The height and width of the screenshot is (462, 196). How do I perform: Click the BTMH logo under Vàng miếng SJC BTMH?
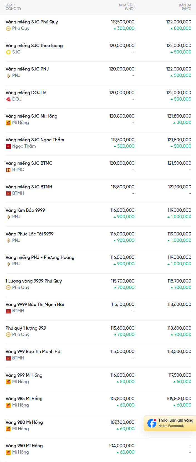point(8,193)
